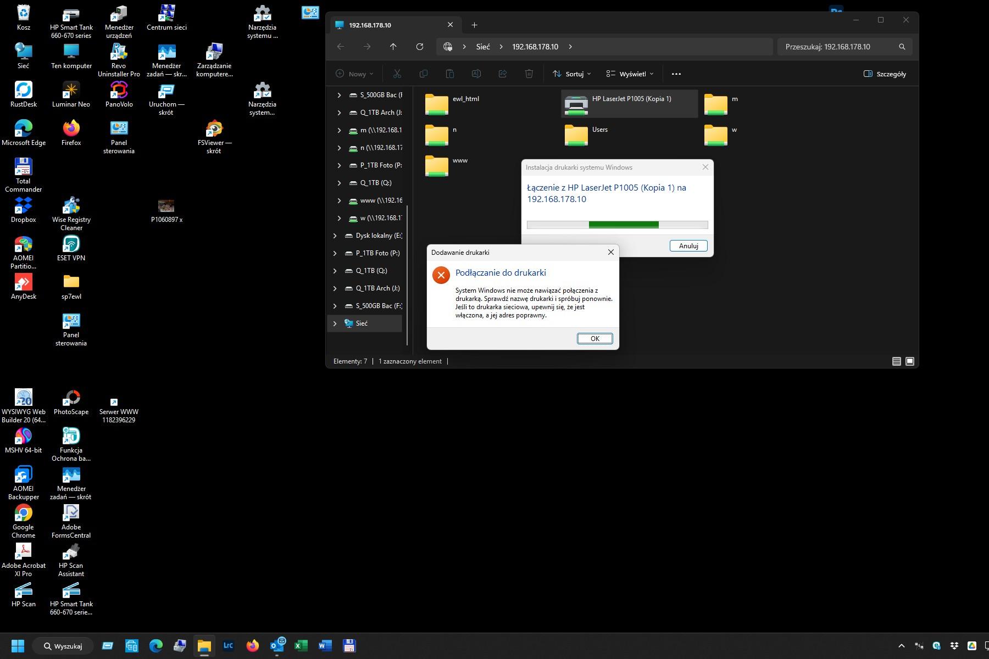Viewport: 989px width, 659px height.
Task: Click the printer connection progress bar
Action: 617,225
